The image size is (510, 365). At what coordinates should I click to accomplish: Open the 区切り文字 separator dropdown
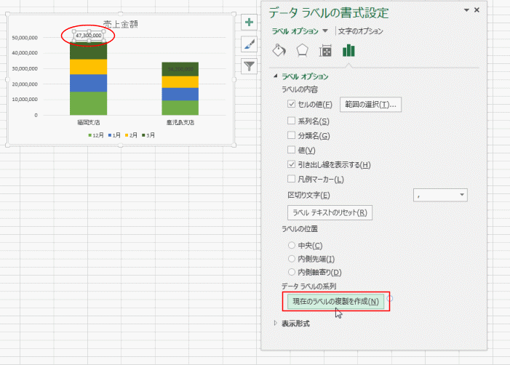[x=440, y=195]
